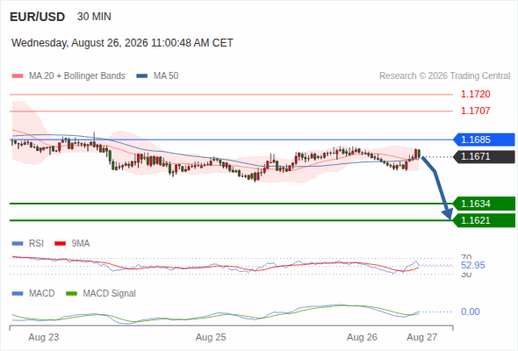Select the 1.1685 pivot price tag

[484, 140]
